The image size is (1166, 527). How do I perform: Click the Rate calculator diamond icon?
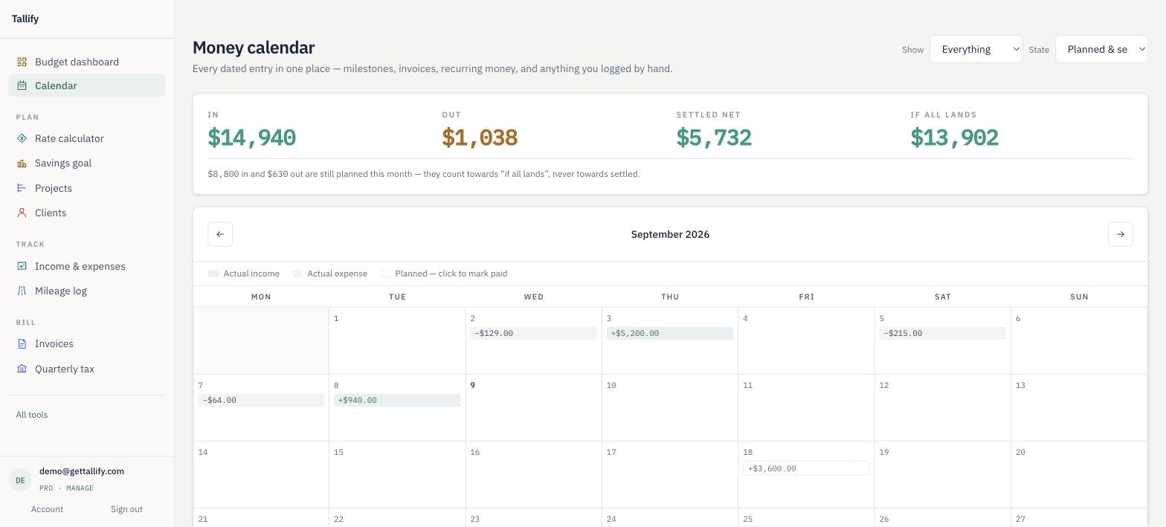[x=22, y=138]
